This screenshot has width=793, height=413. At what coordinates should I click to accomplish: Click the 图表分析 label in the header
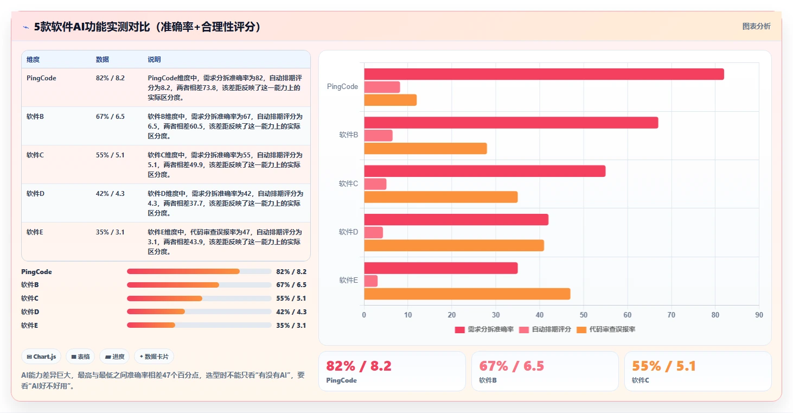(756, 27)
